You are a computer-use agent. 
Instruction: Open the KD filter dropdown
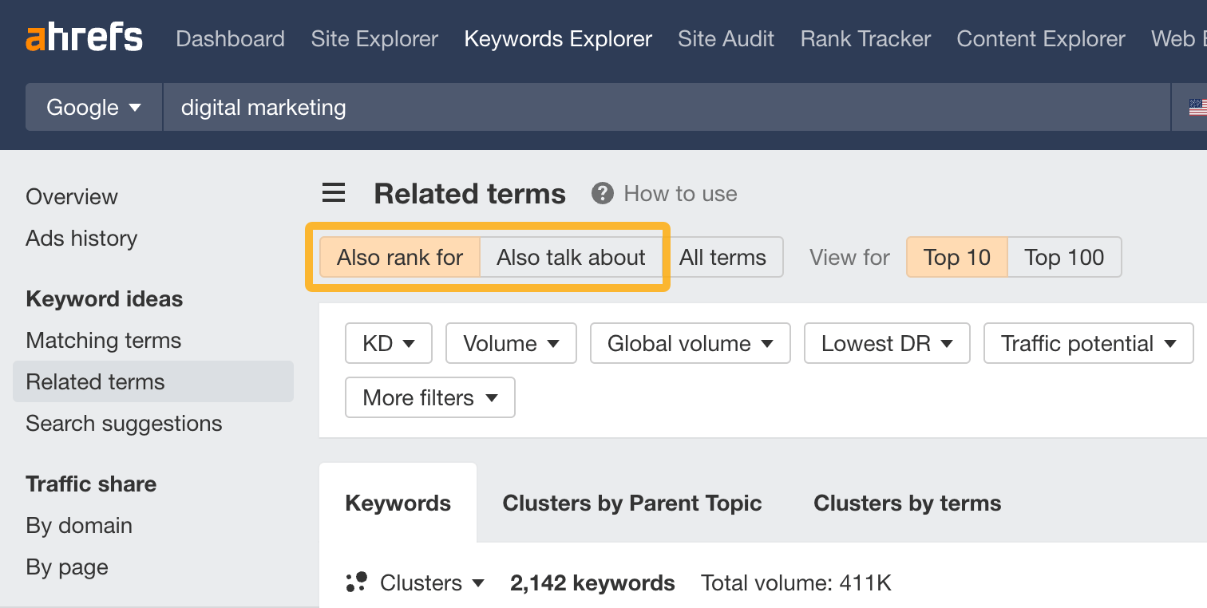[x=388, y=343]
